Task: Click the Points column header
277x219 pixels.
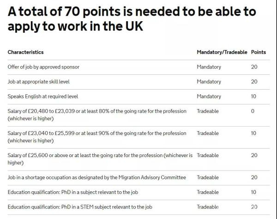Action: (258, 52)
